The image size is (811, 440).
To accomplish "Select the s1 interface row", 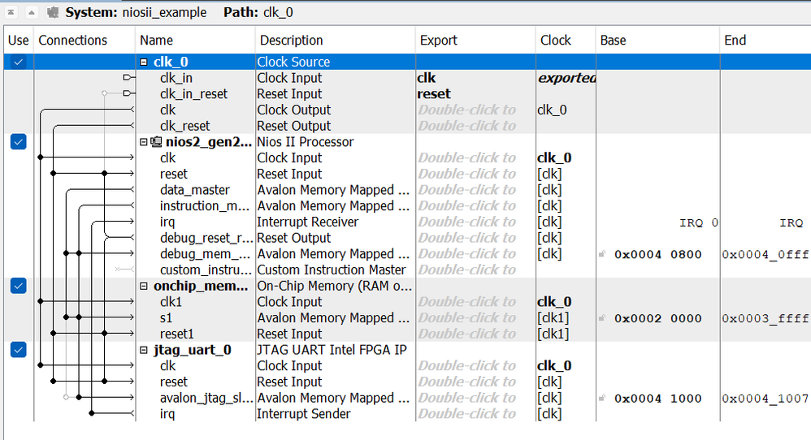I will click(166, 318).
